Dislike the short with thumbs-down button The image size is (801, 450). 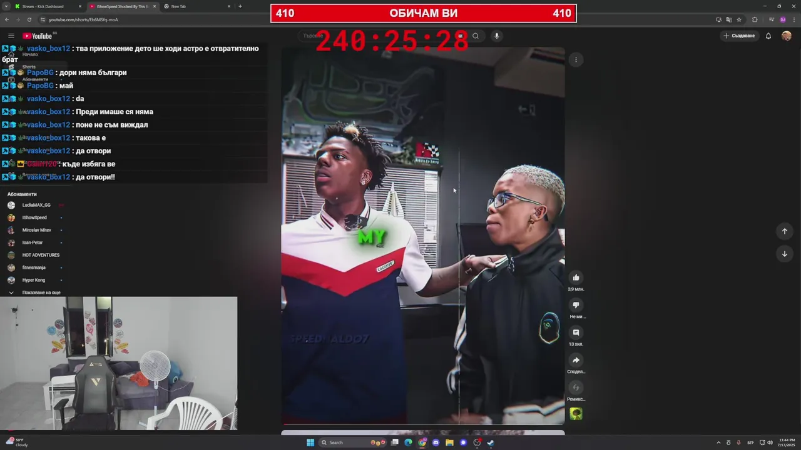pyautogui.click(x=576, y=305)
